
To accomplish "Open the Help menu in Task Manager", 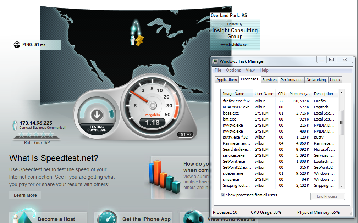I will coord(264,70).
